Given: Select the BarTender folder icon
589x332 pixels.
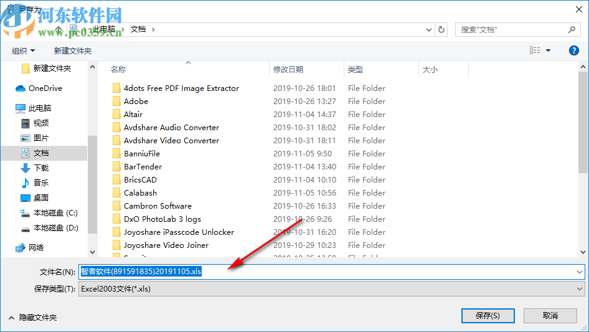Looking at the screenshot, I should (x=116, y=167).
